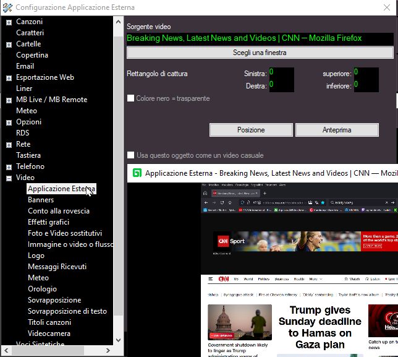Click the Sinistra capture value field
This screenshot has width=398, height=357.
coord(281,74)
